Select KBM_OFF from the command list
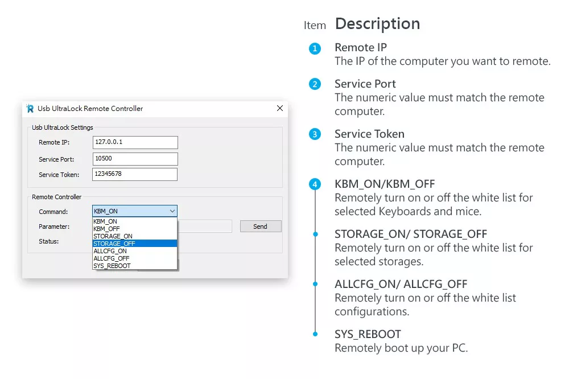The width and height of the screenshot is (569, 379). tap(106, 229)
